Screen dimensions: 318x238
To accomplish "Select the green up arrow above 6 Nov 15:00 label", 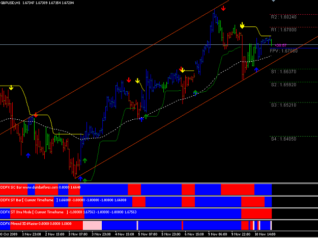I will (x=195, y=93).
